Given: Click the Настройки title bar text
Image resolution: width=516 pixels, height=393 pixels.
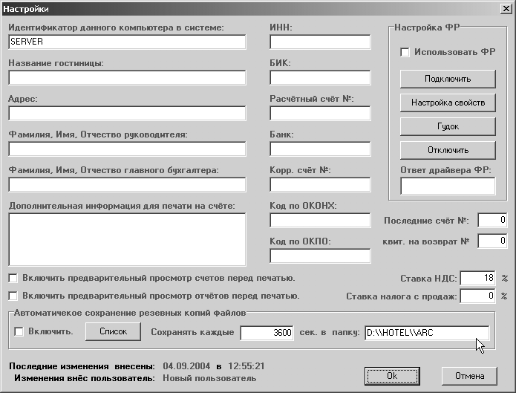Looking at the screenshot, I should 26,9.
